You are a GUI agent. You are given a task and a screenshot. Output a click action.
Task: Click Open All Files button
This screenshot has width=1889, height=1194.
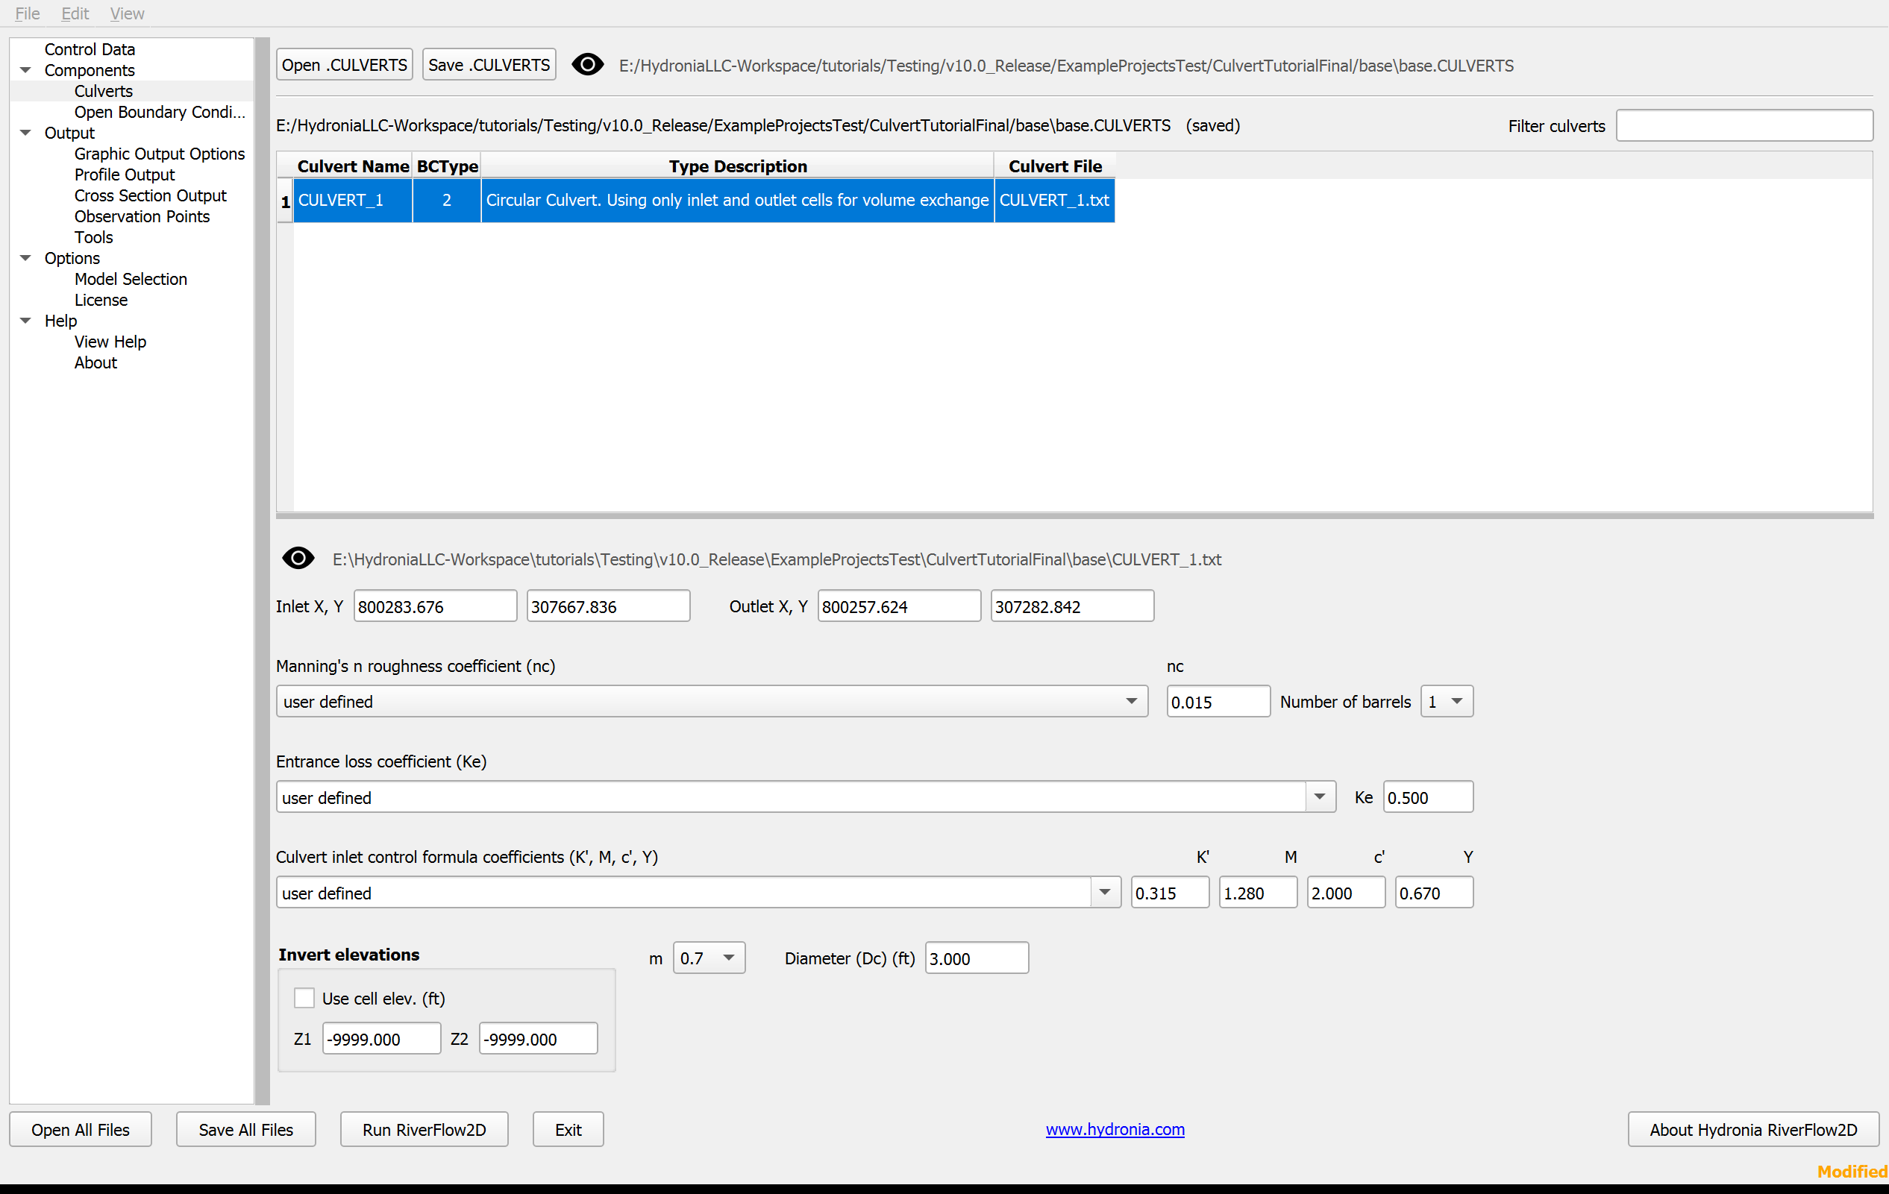click(x=81, y=1130)
